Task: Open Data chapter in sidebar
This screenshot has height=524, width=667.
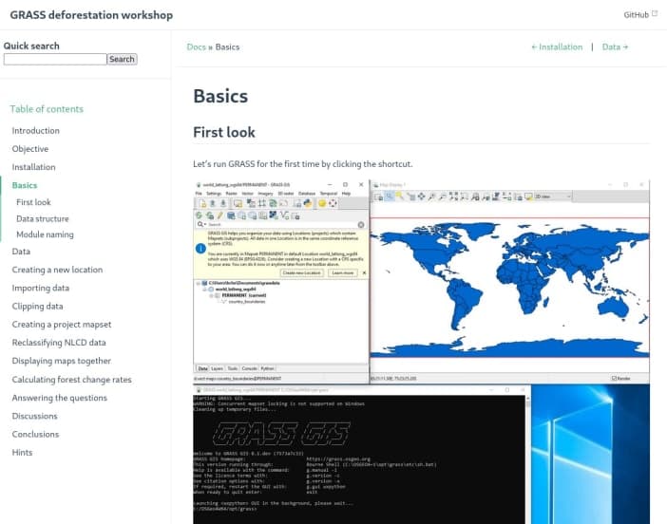Action: coord(21,252)
